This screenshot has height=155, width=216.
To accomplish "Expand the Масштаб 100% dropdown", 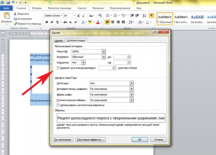I will [x=104, y=51].
